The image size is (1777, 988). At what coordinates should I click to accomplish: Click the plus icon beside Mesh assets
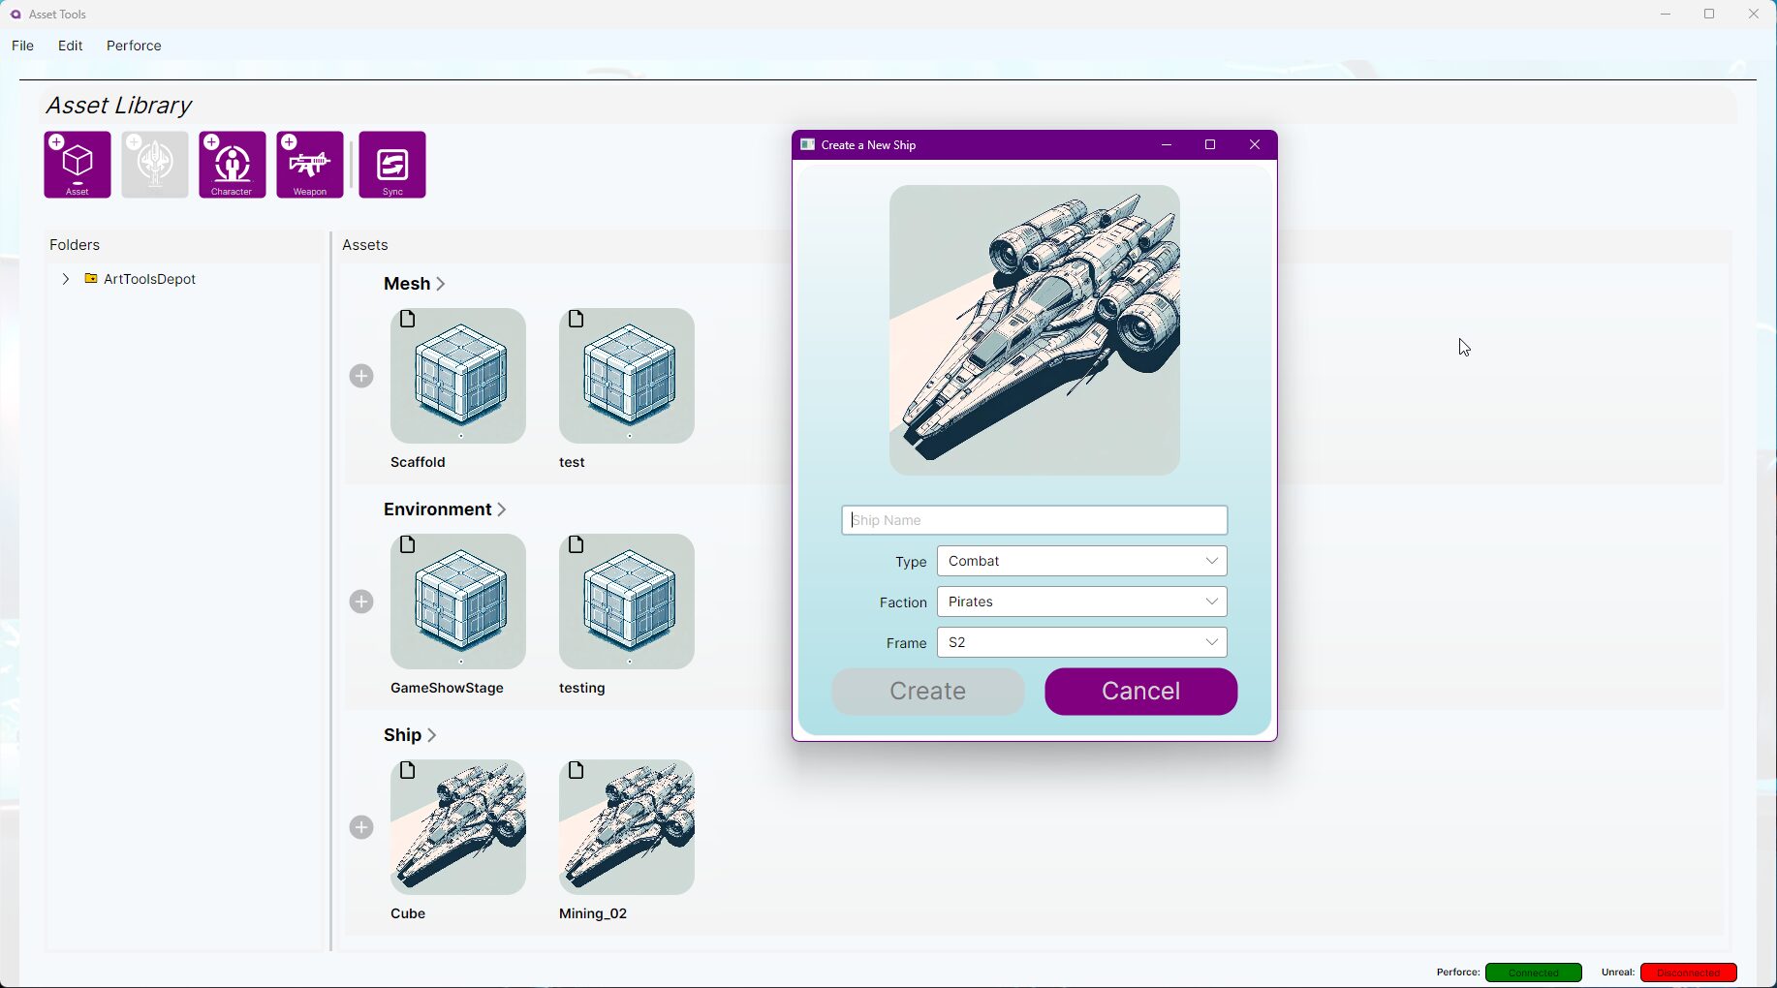pyautogui.click(x=361, y=376)
